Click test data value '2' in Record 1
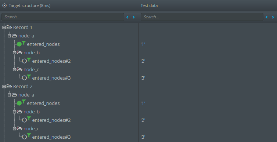The height and width of the screenshot is (142, 277). tap(143, 61)
